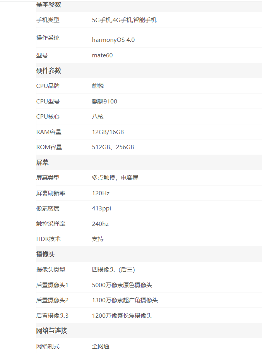Click the 网络制式 label
The width and height of the screenshot is (262, 353).
(x=48, y=346)
